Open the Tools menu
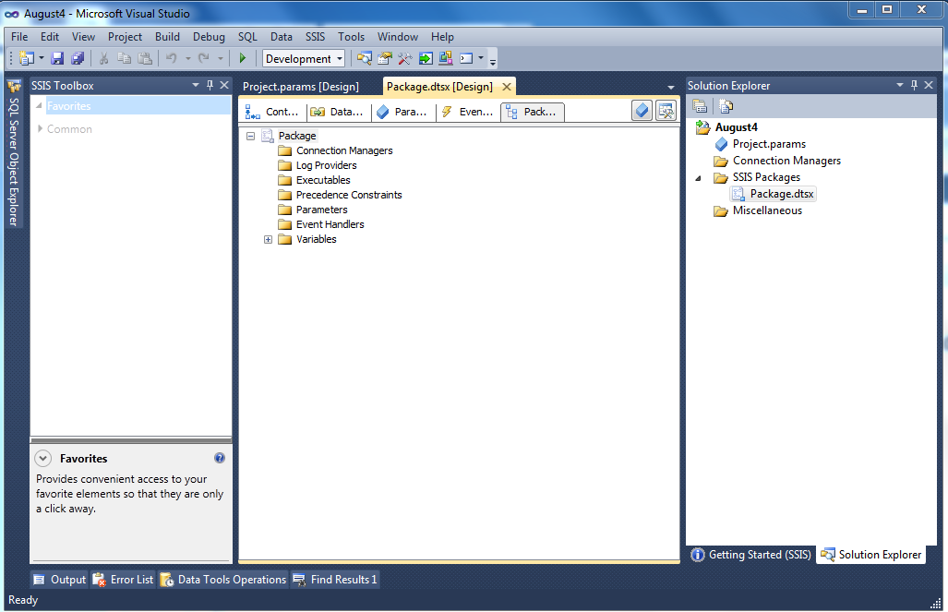This screenshot has width=948, height=612. [x=352, y=37]
